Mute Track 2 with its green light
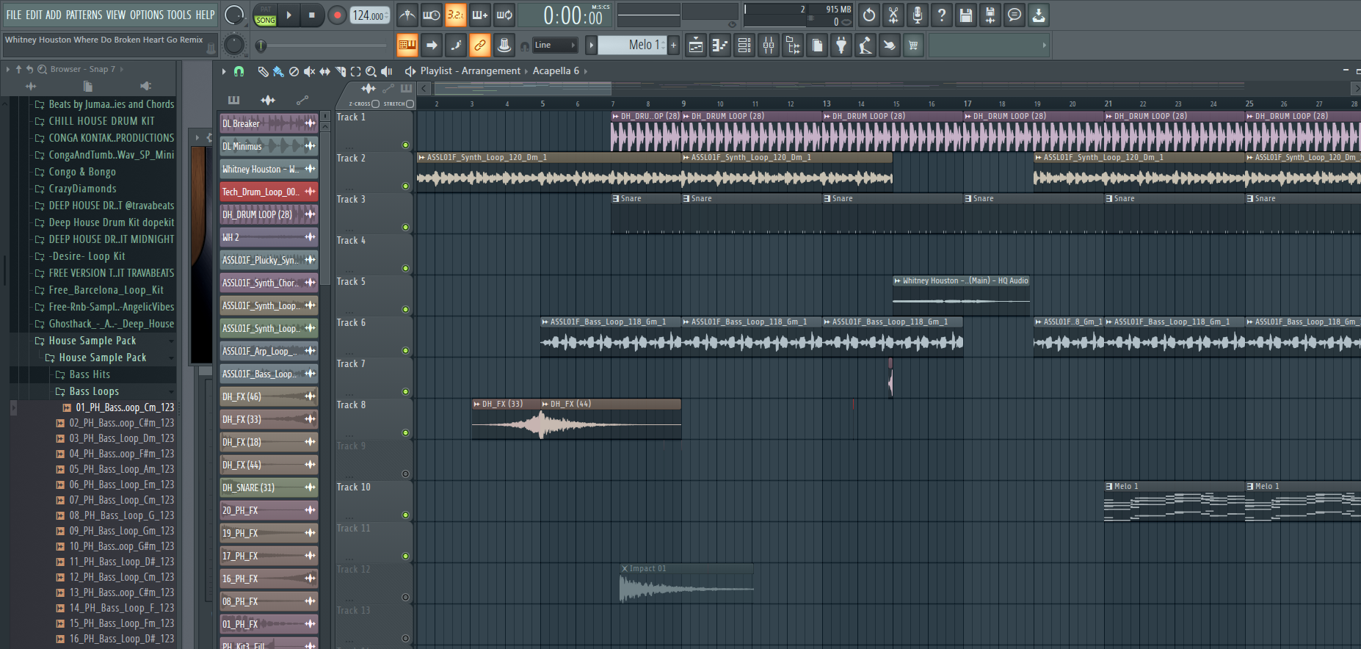1361x649 pixels. [405, 186]
